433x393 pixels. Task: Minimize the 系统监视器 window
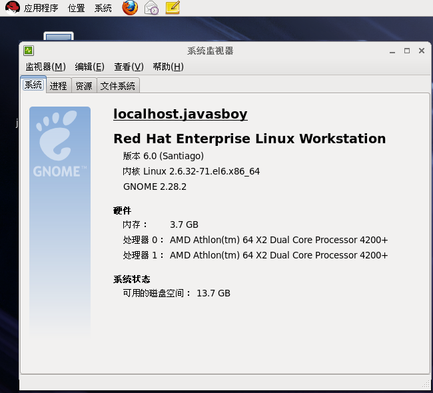point(392,51)
